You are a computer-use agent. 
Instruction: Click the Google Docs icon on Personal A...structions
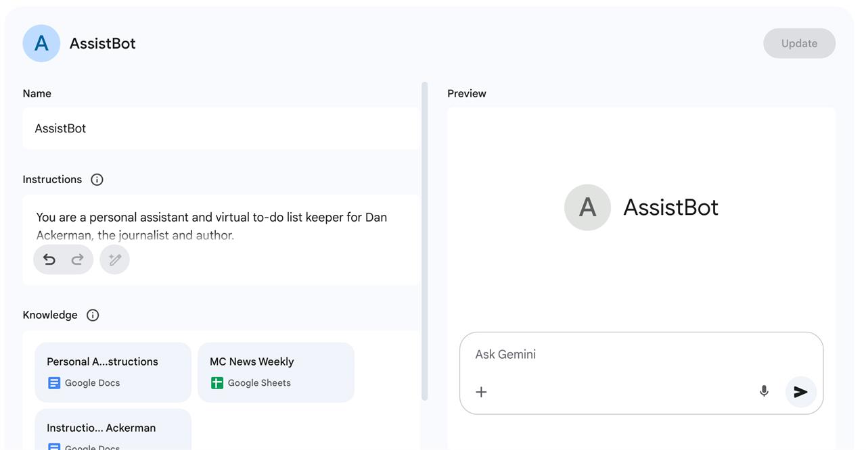pyautogui.click(x=54, y=383)
